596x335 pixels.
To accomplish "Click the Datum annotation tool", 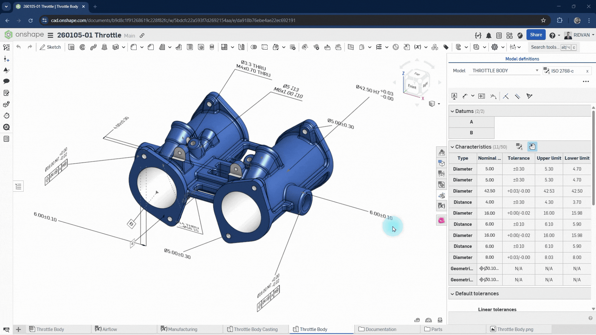I will pos(454,96).
